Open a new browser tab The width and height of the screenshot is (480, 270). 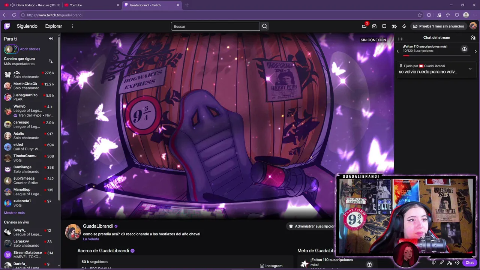coord(187,5)
